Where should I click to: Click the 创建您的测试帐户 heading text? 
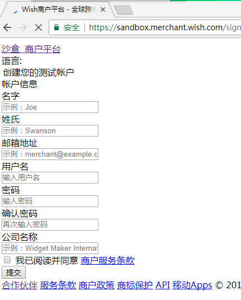pyautogui.click(x=38, y=73)
